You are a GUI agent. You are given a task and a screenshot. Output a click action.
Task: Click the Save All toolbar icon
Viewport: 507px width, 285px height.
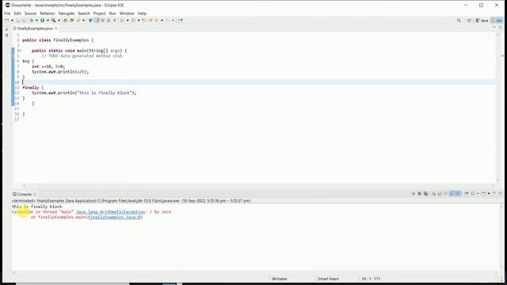pyautogui.click(x=24, y=21)
